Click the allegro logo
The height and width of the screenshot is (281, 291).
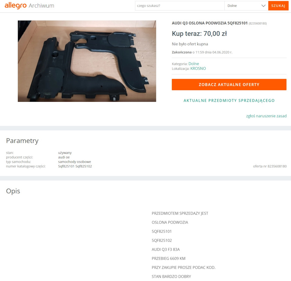(15, 5)
